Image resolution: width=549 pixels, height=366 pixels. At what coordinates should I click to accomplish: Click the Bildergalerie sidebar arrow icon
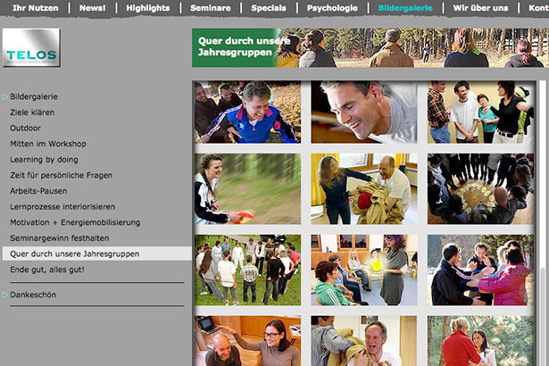[4, 96]
